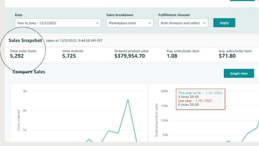
Task: Click the Sales Snapshot heading
Action: click(x=25, y=40)
